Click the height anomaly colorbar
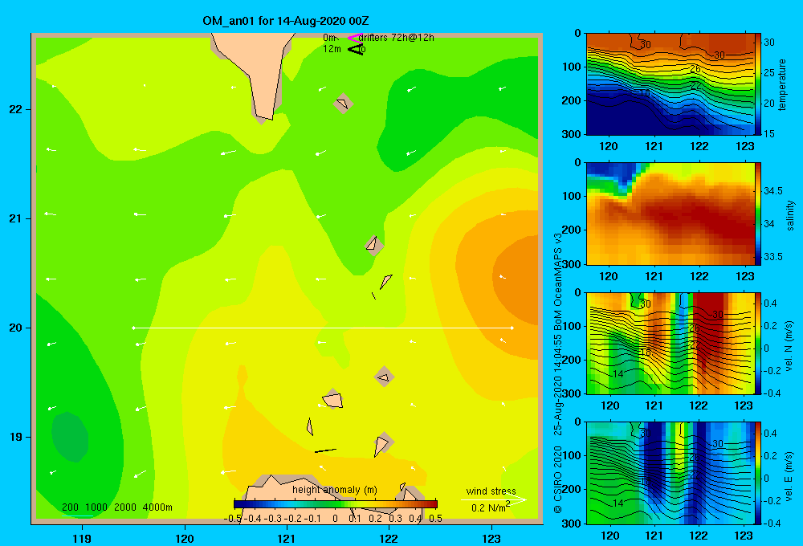The height and width of the screenshot is (546, 803). (336, 504)
